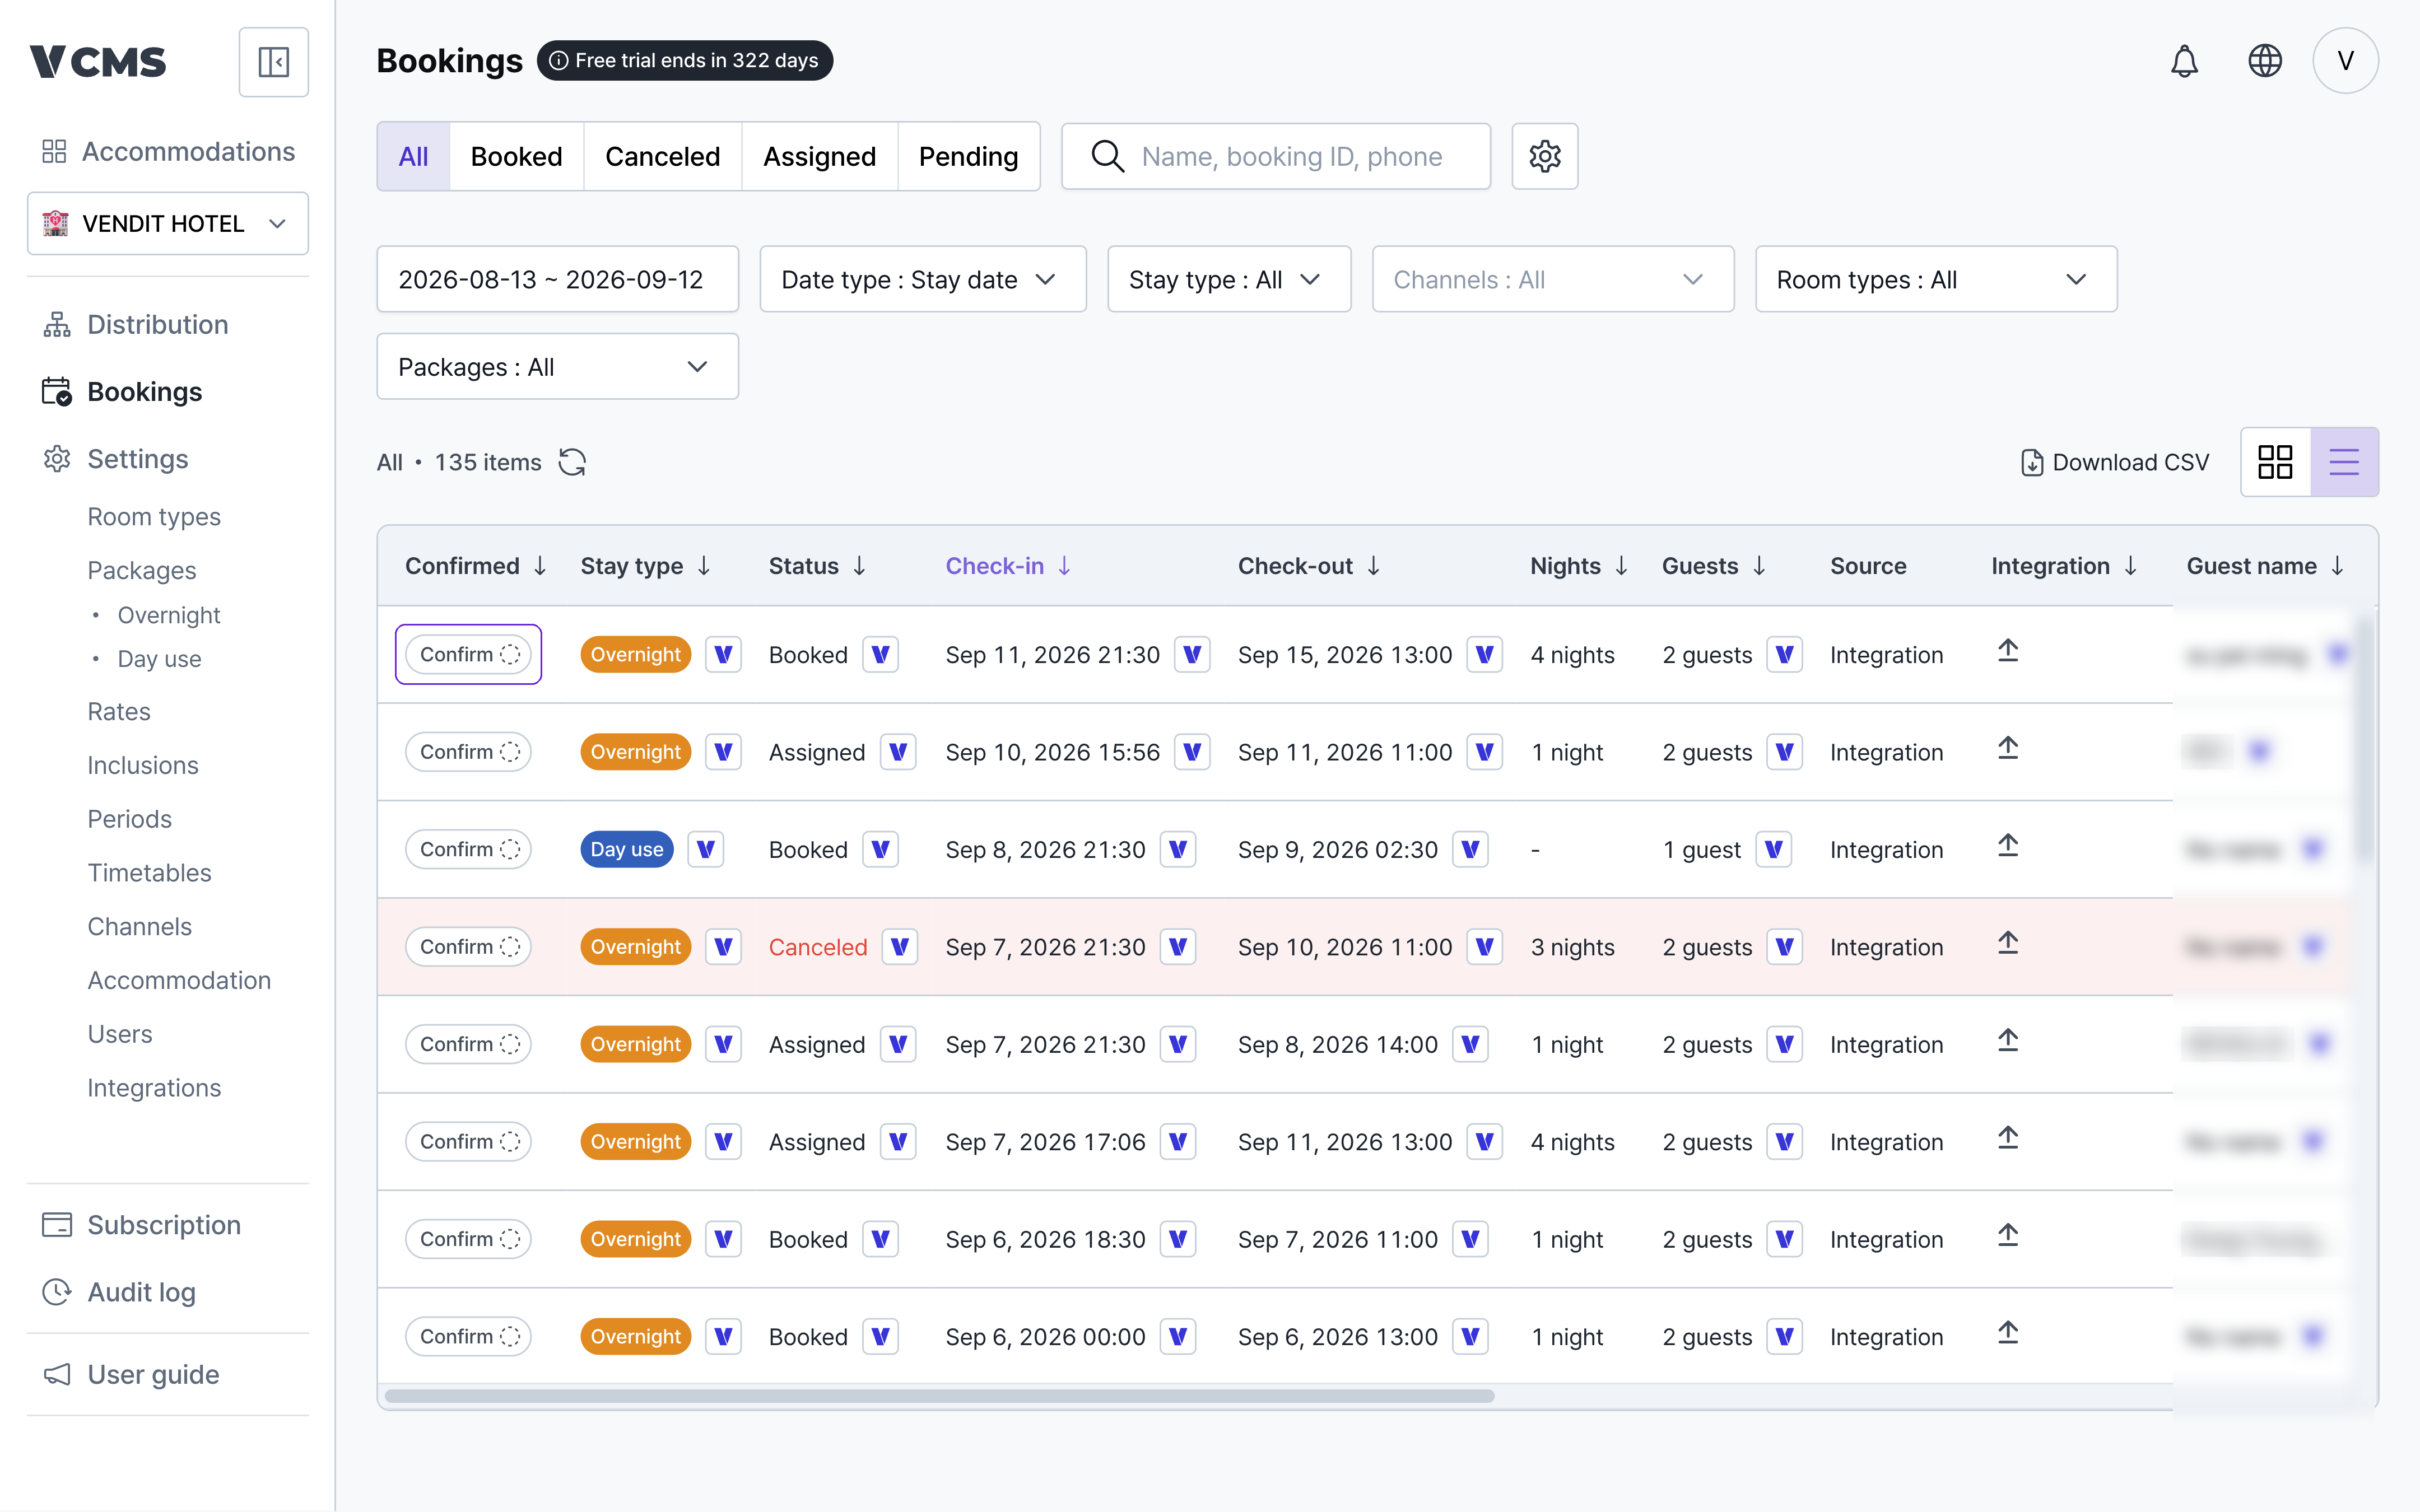Open the Integrations settings page
This screenshot has width=2420, height=1512.
(x=153, y=1087)
